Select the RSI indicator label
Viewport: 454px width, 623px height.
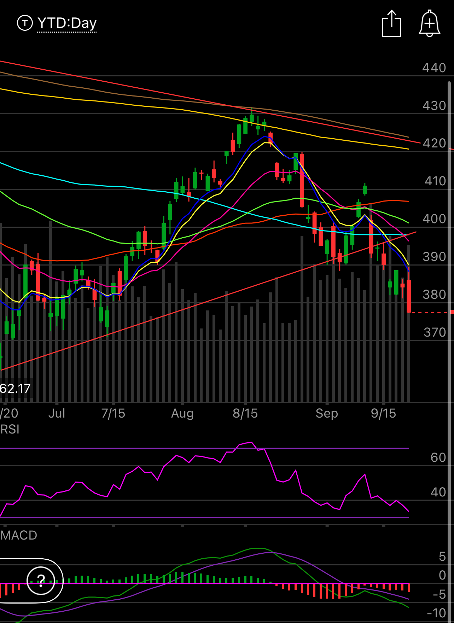click(10, 429)
